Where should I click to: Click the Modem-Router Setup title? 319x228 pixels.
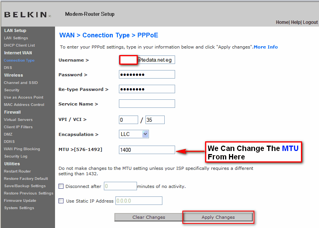pyautogui.click(x=90, y=14)
